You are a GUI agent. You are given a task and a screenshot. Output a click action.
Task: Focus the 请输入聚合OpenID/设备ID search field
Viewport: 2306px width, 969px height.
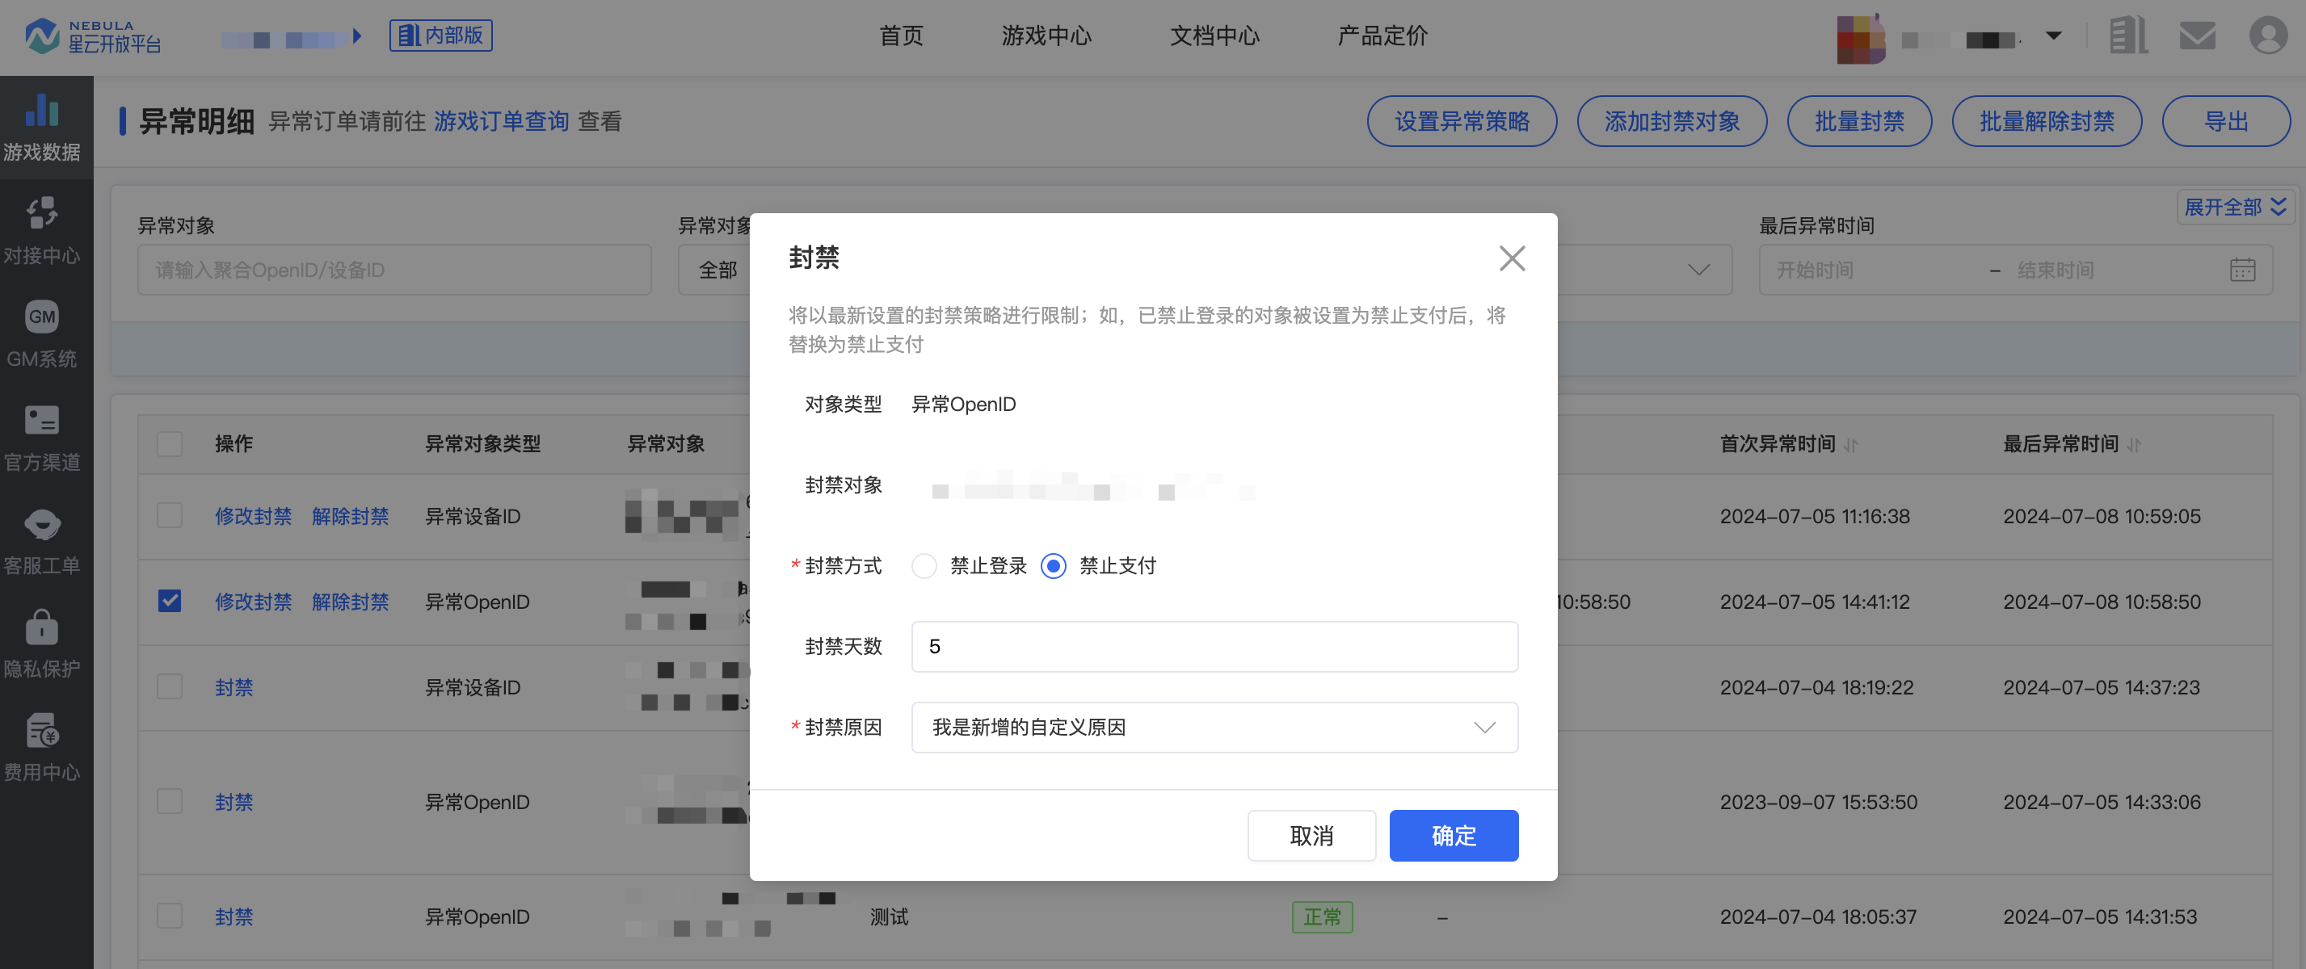pyautogui.click(x=393, y=270)
